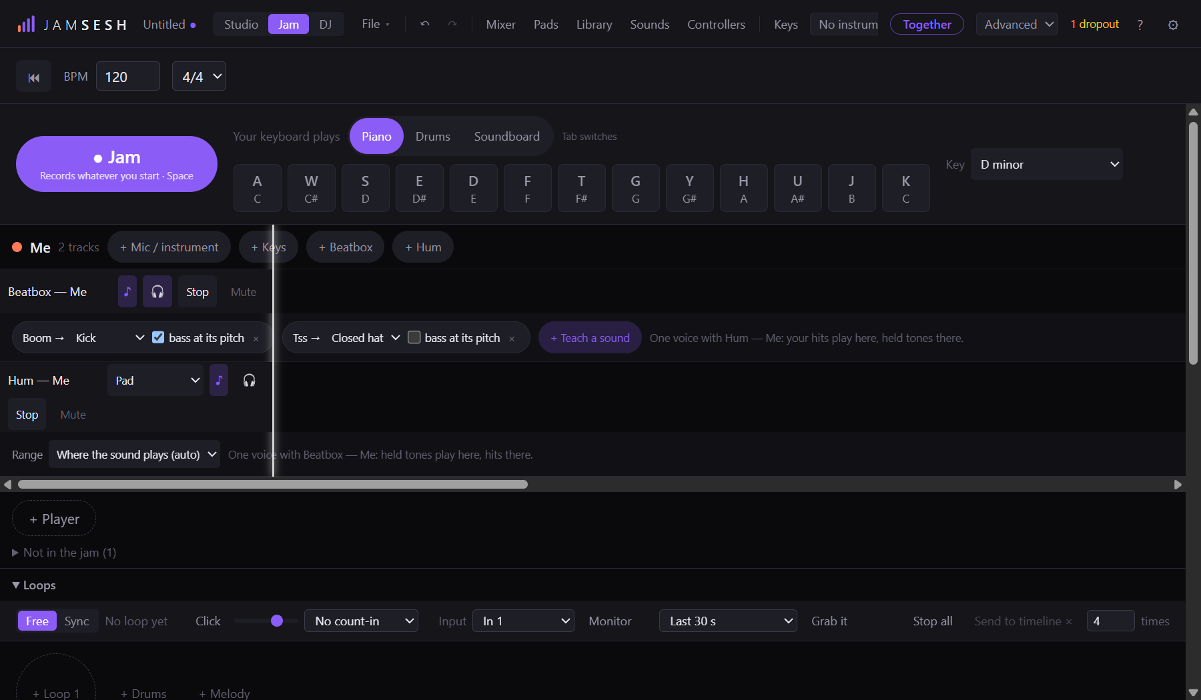Toggle headphones monitor on Hum track
Viewport: 1201px width, 700px height.
click(249, 381)
